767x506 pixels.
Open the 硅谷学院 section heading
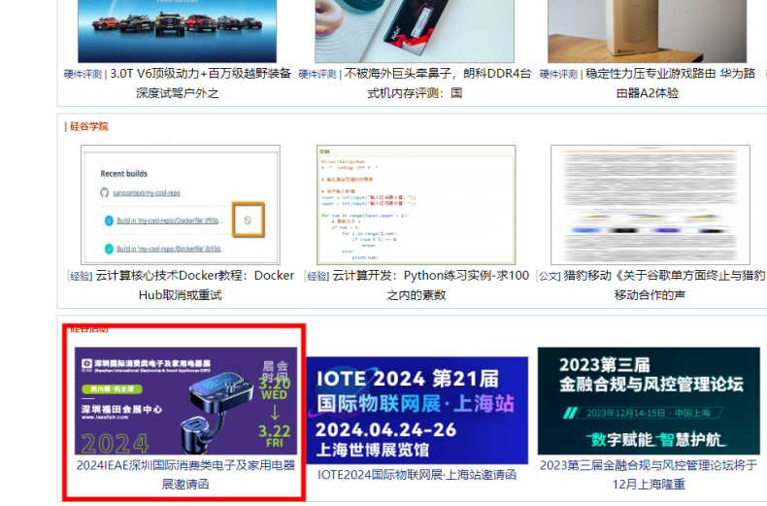pos(87,126)
